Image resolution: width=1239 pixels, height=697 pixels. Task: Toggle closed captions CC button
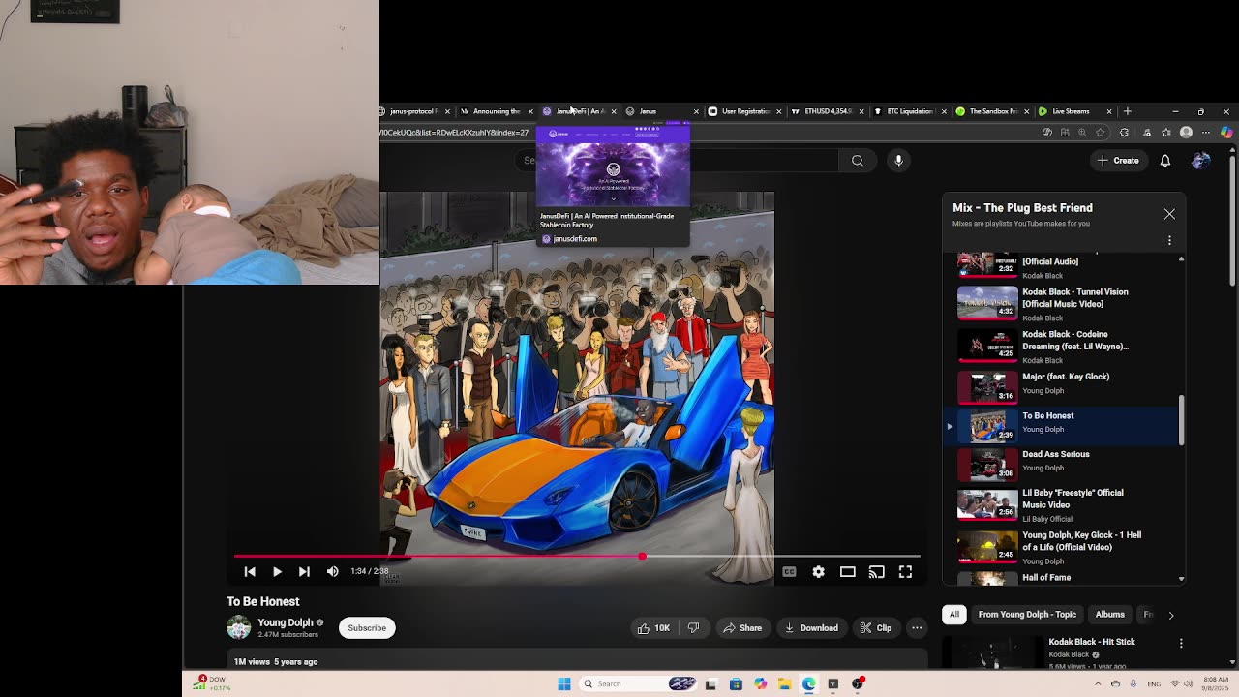[x=789, y=572]
